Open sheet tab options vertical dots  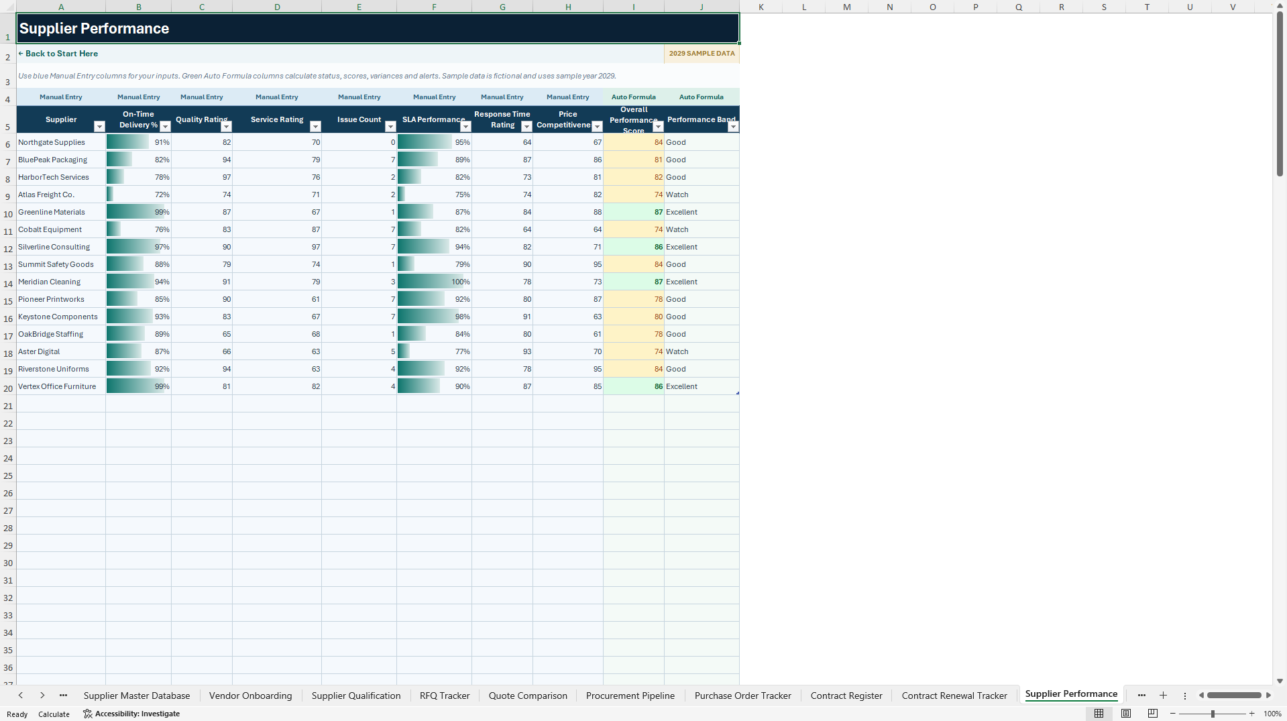pyautogui.click(x=1185, y=696)
